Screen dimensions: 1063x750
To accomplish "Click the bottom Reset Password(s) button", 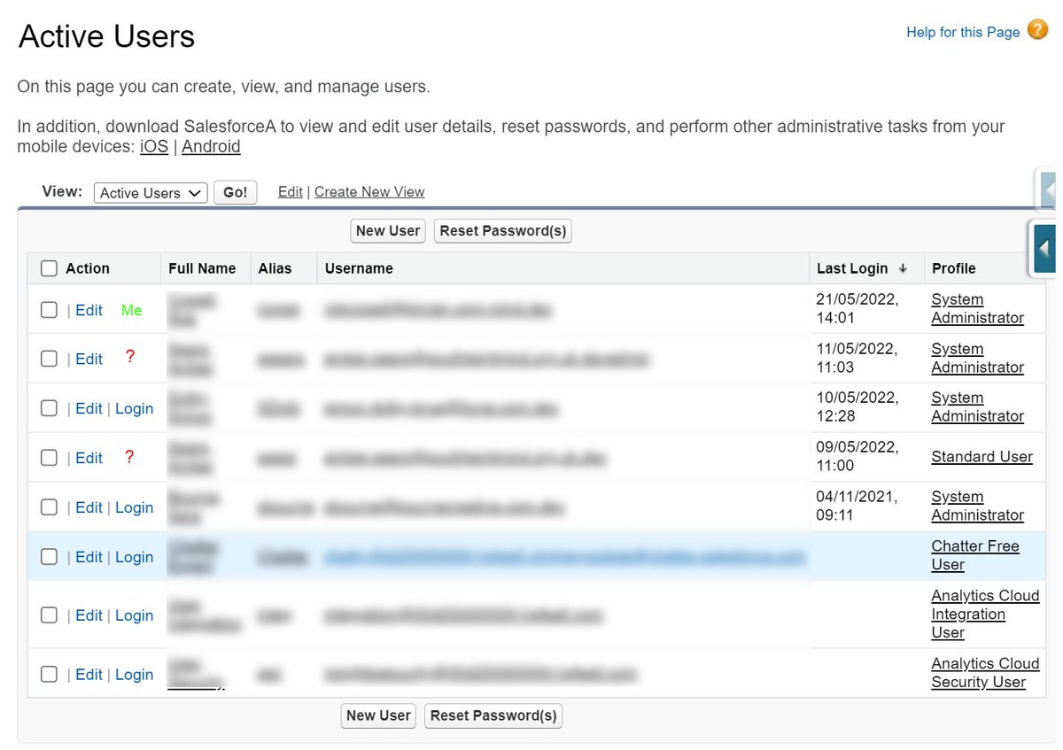I will (x=493, y=715).
